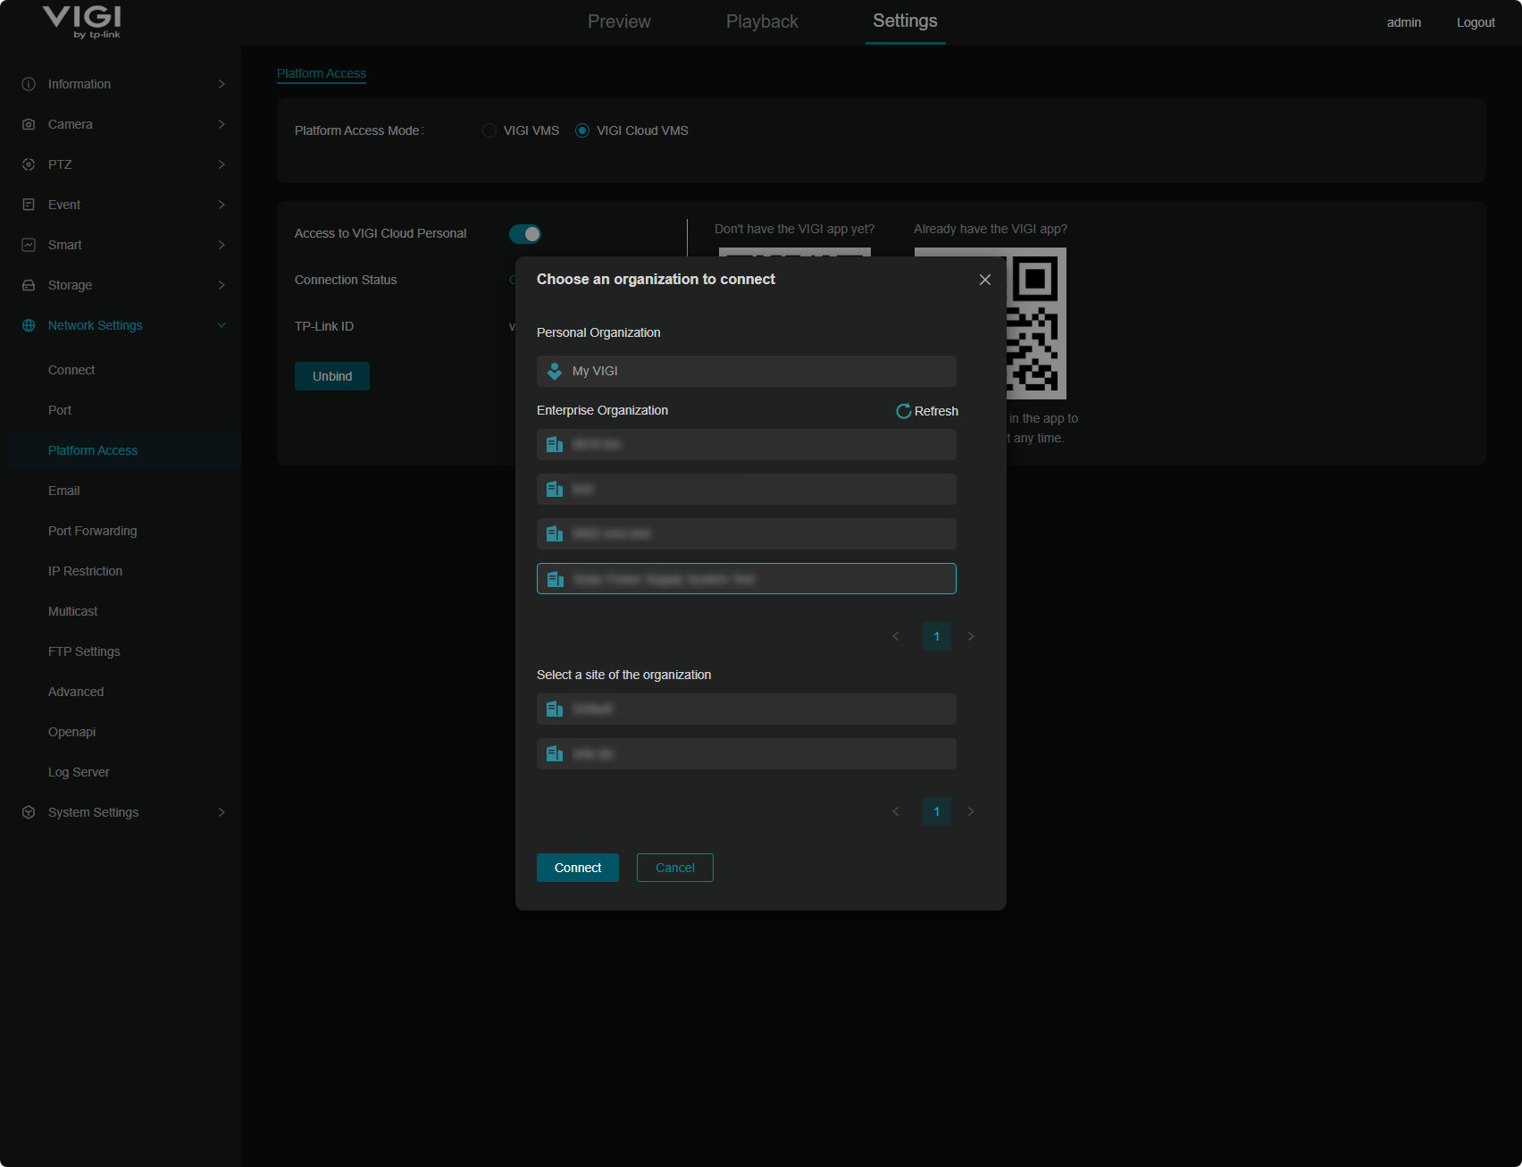The width and height of the screenshot is (1522, 1167).
Task: Click the Refresh link for organizations
Action: 927,411
